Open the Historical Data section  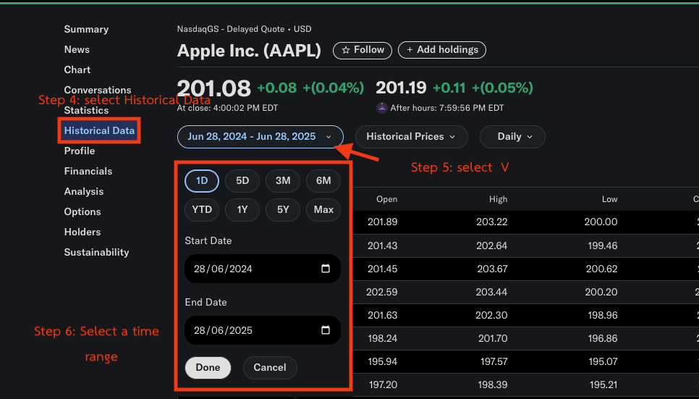pyautogui.click(x=99, y=131)
